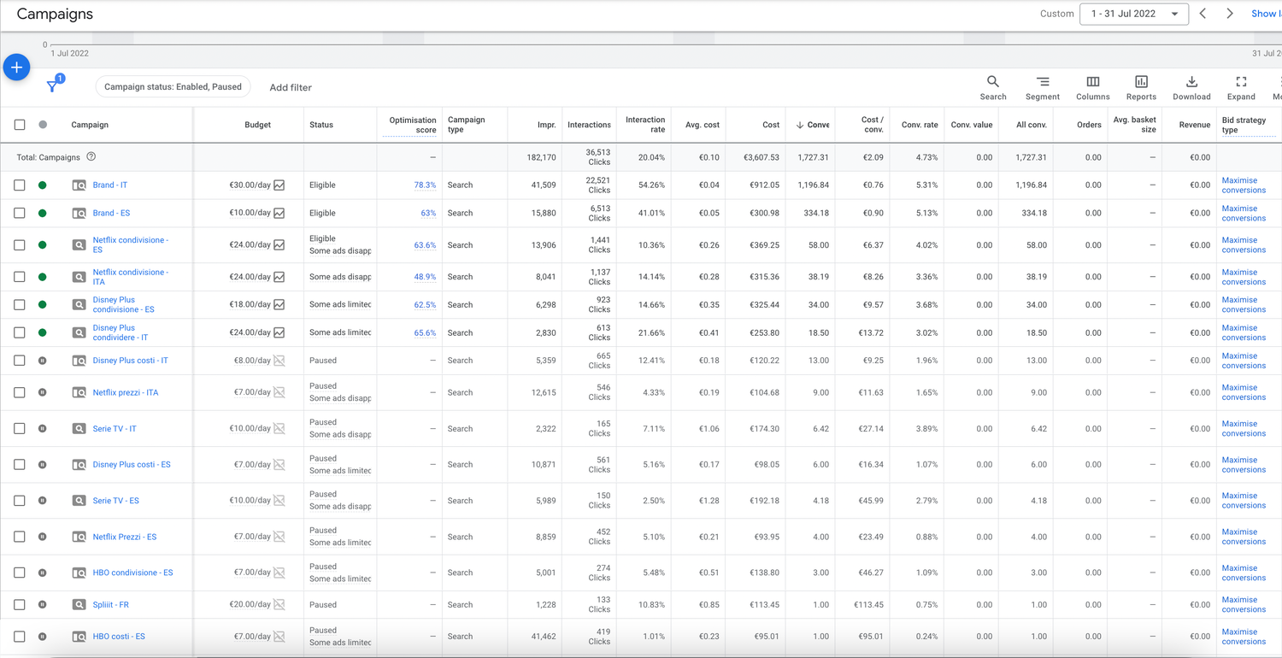The width and height of the screenshot is (1282, 658).
Task: Sort by the Cost column header
Action: [771, 125]
